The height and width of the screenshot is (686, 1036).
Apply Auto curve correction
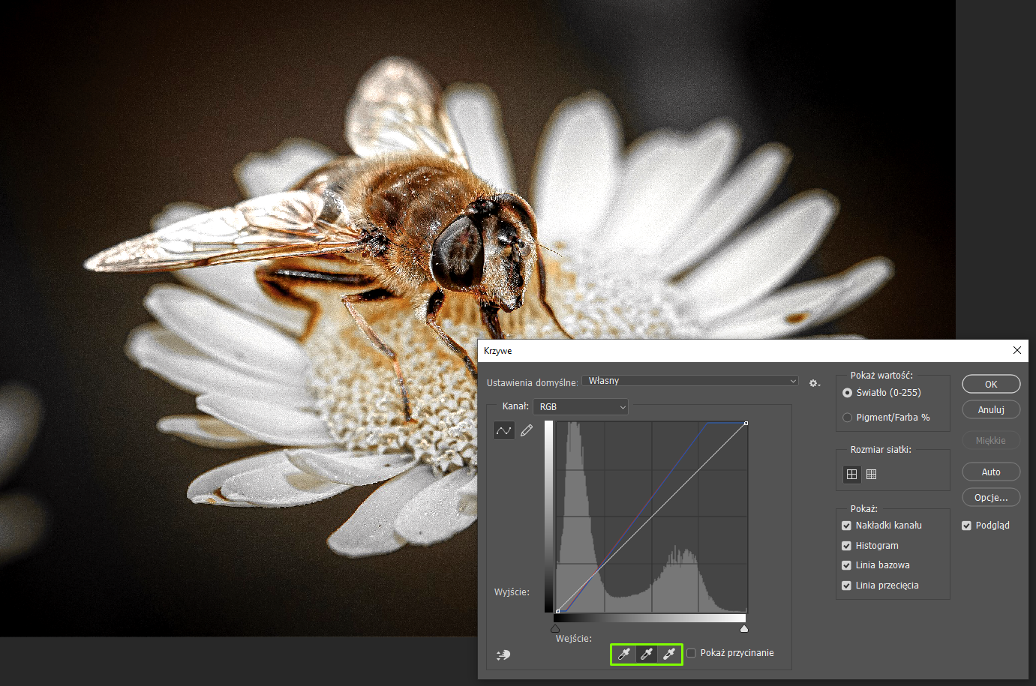click(x=991, y=472)
